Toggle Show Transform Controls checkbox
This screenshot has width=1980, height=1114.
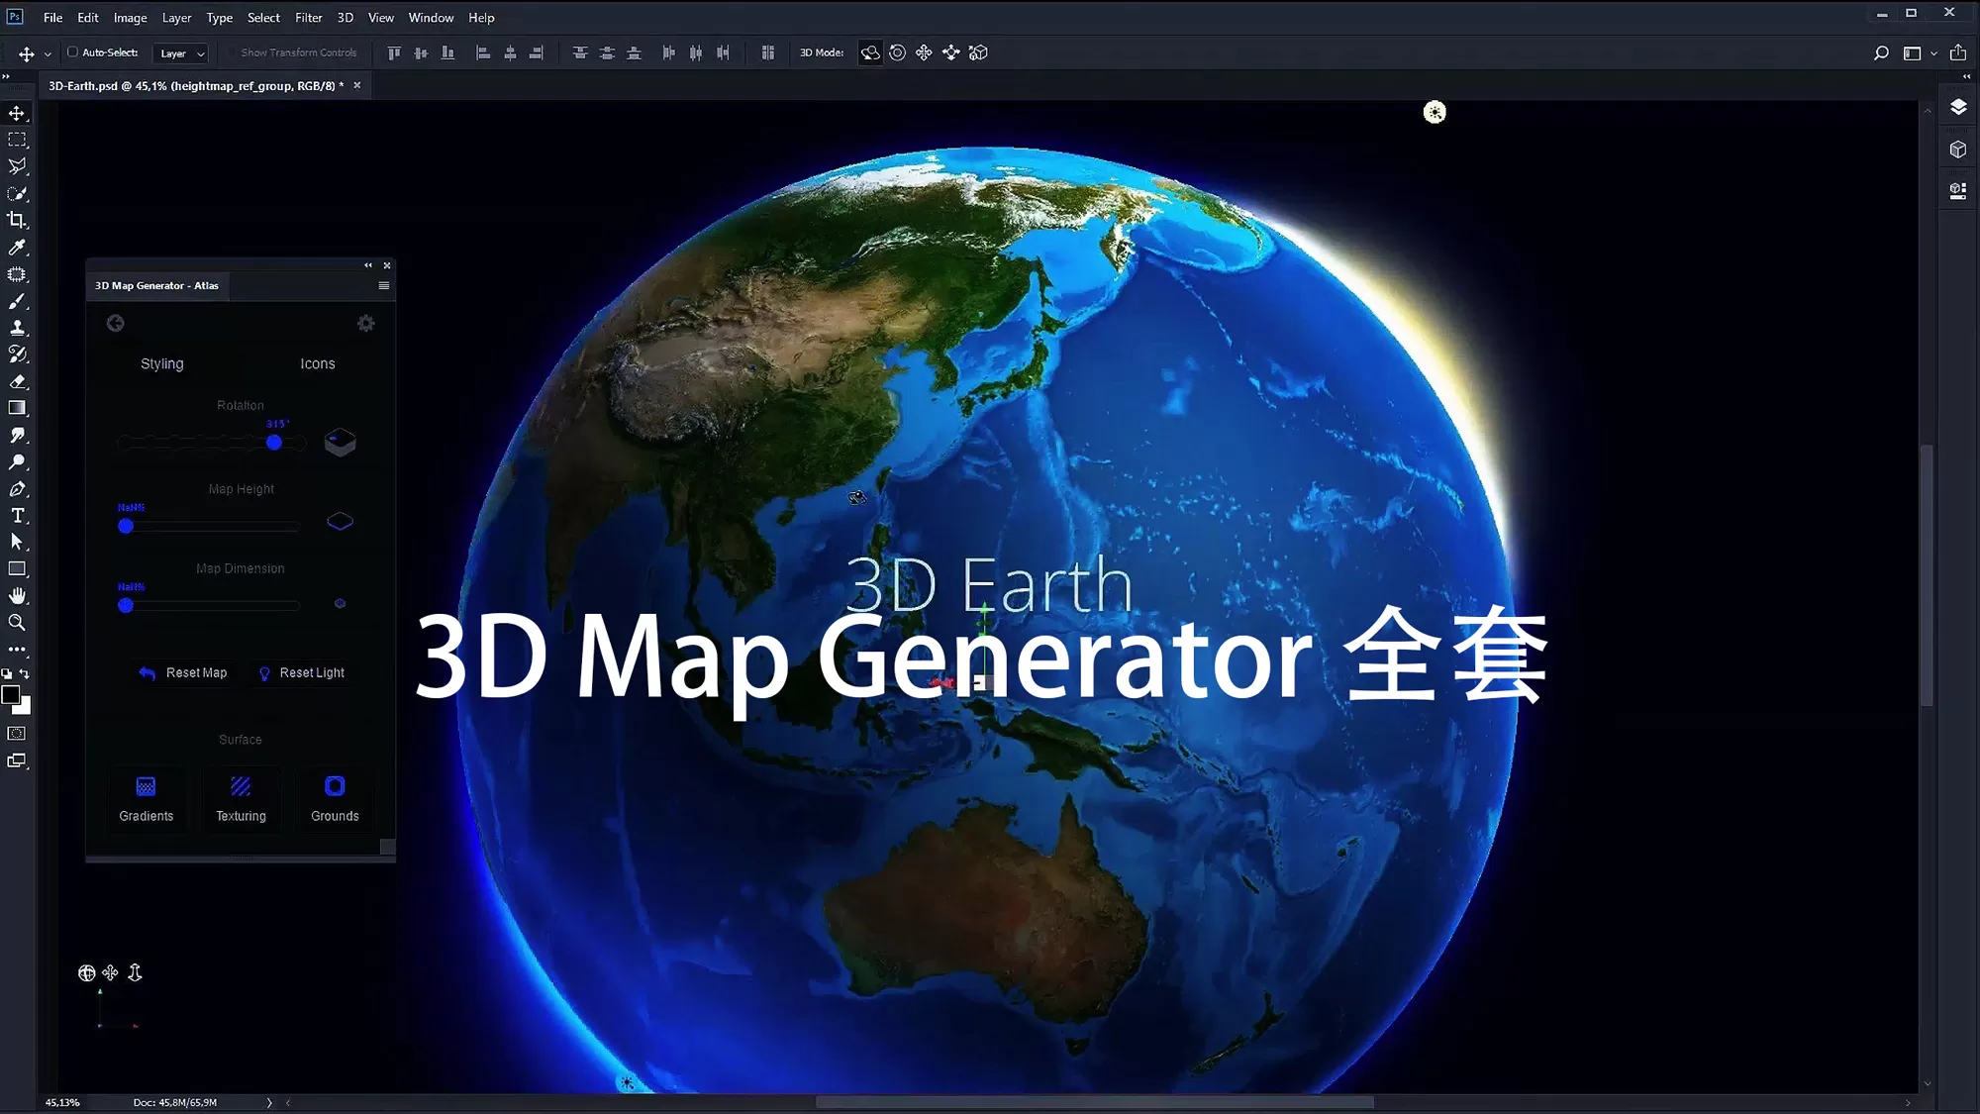pyautogui.click(x=233, y=52)
